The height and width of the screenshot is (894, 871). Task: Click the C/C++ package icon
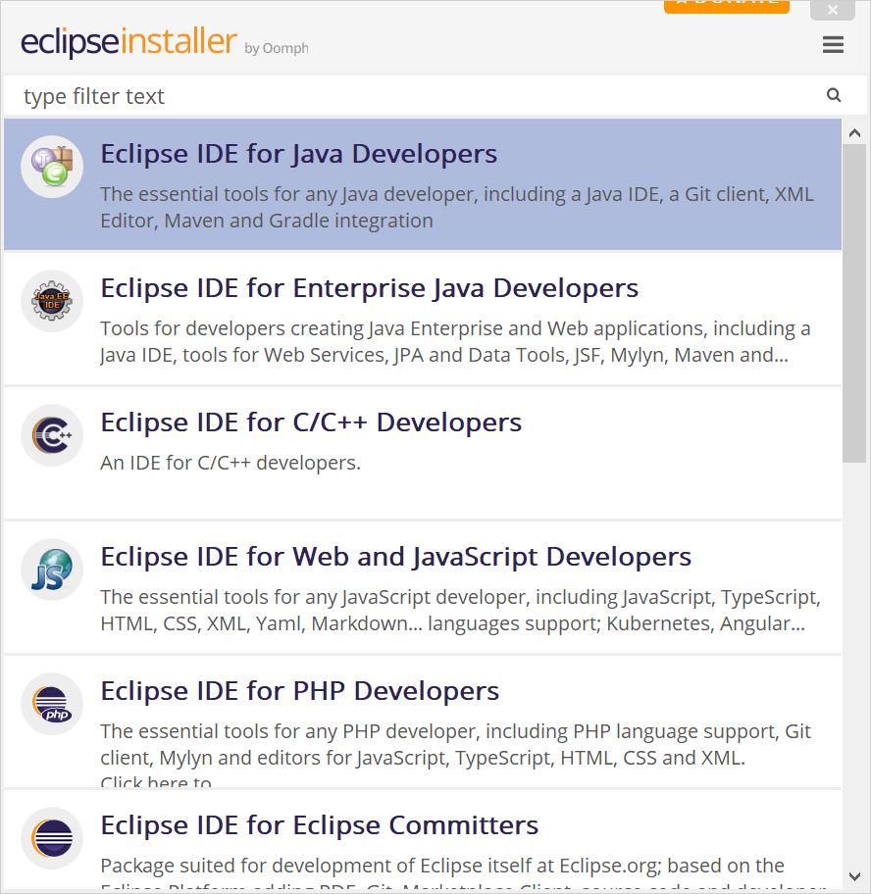point(52,435)
